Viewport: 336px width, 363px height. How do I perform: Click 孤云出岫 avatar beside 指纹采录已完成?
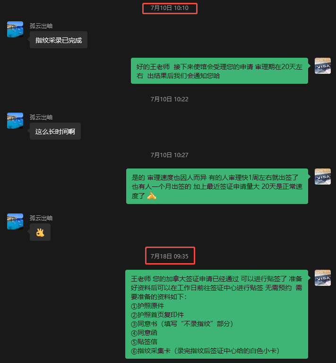(15, 29)
